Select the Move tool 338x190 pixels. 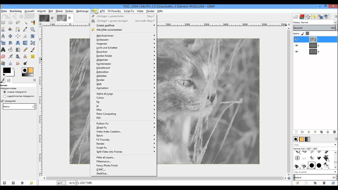click(x=10, y=36)
